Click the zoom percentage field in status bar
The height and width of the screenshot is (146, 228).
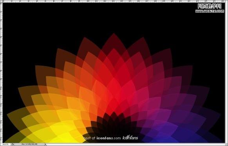click(5, 144)
